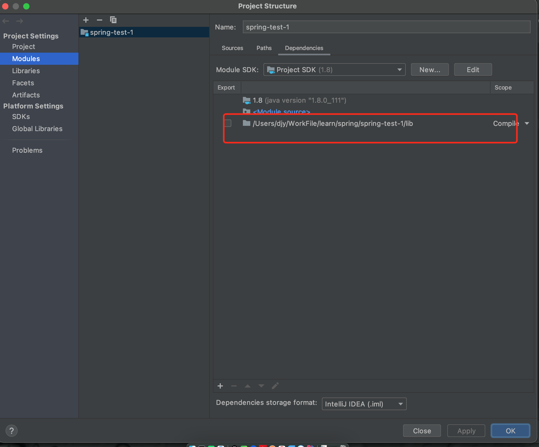Select spring-test-1 module in list

click(144, 32)
